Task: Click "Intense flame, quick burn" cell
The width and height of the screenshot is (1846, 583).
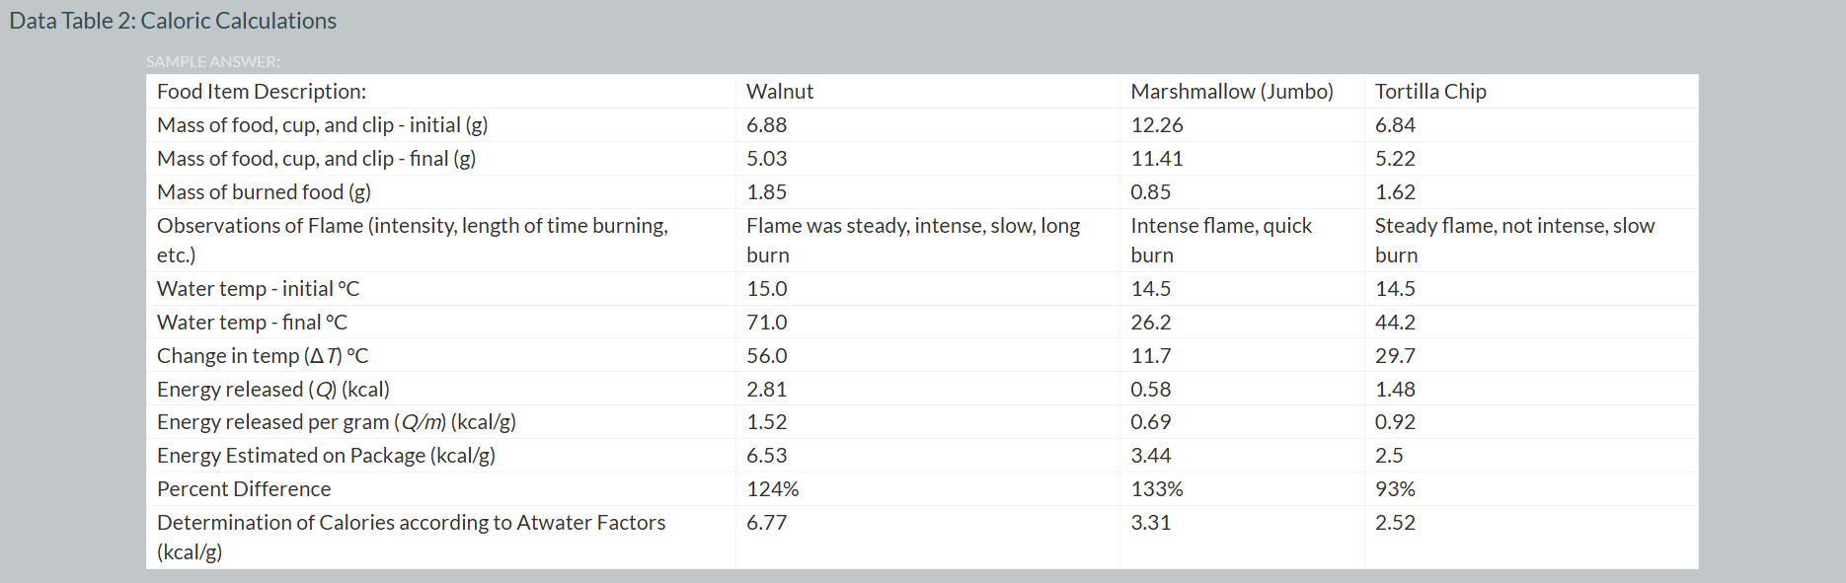Action: [x=1221, y=240]
